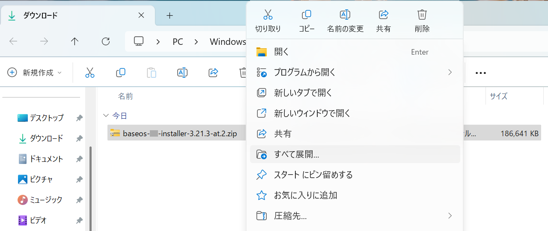Sort files by サイズ column header
Screen dimensions: 548x231
pos(498,96)
